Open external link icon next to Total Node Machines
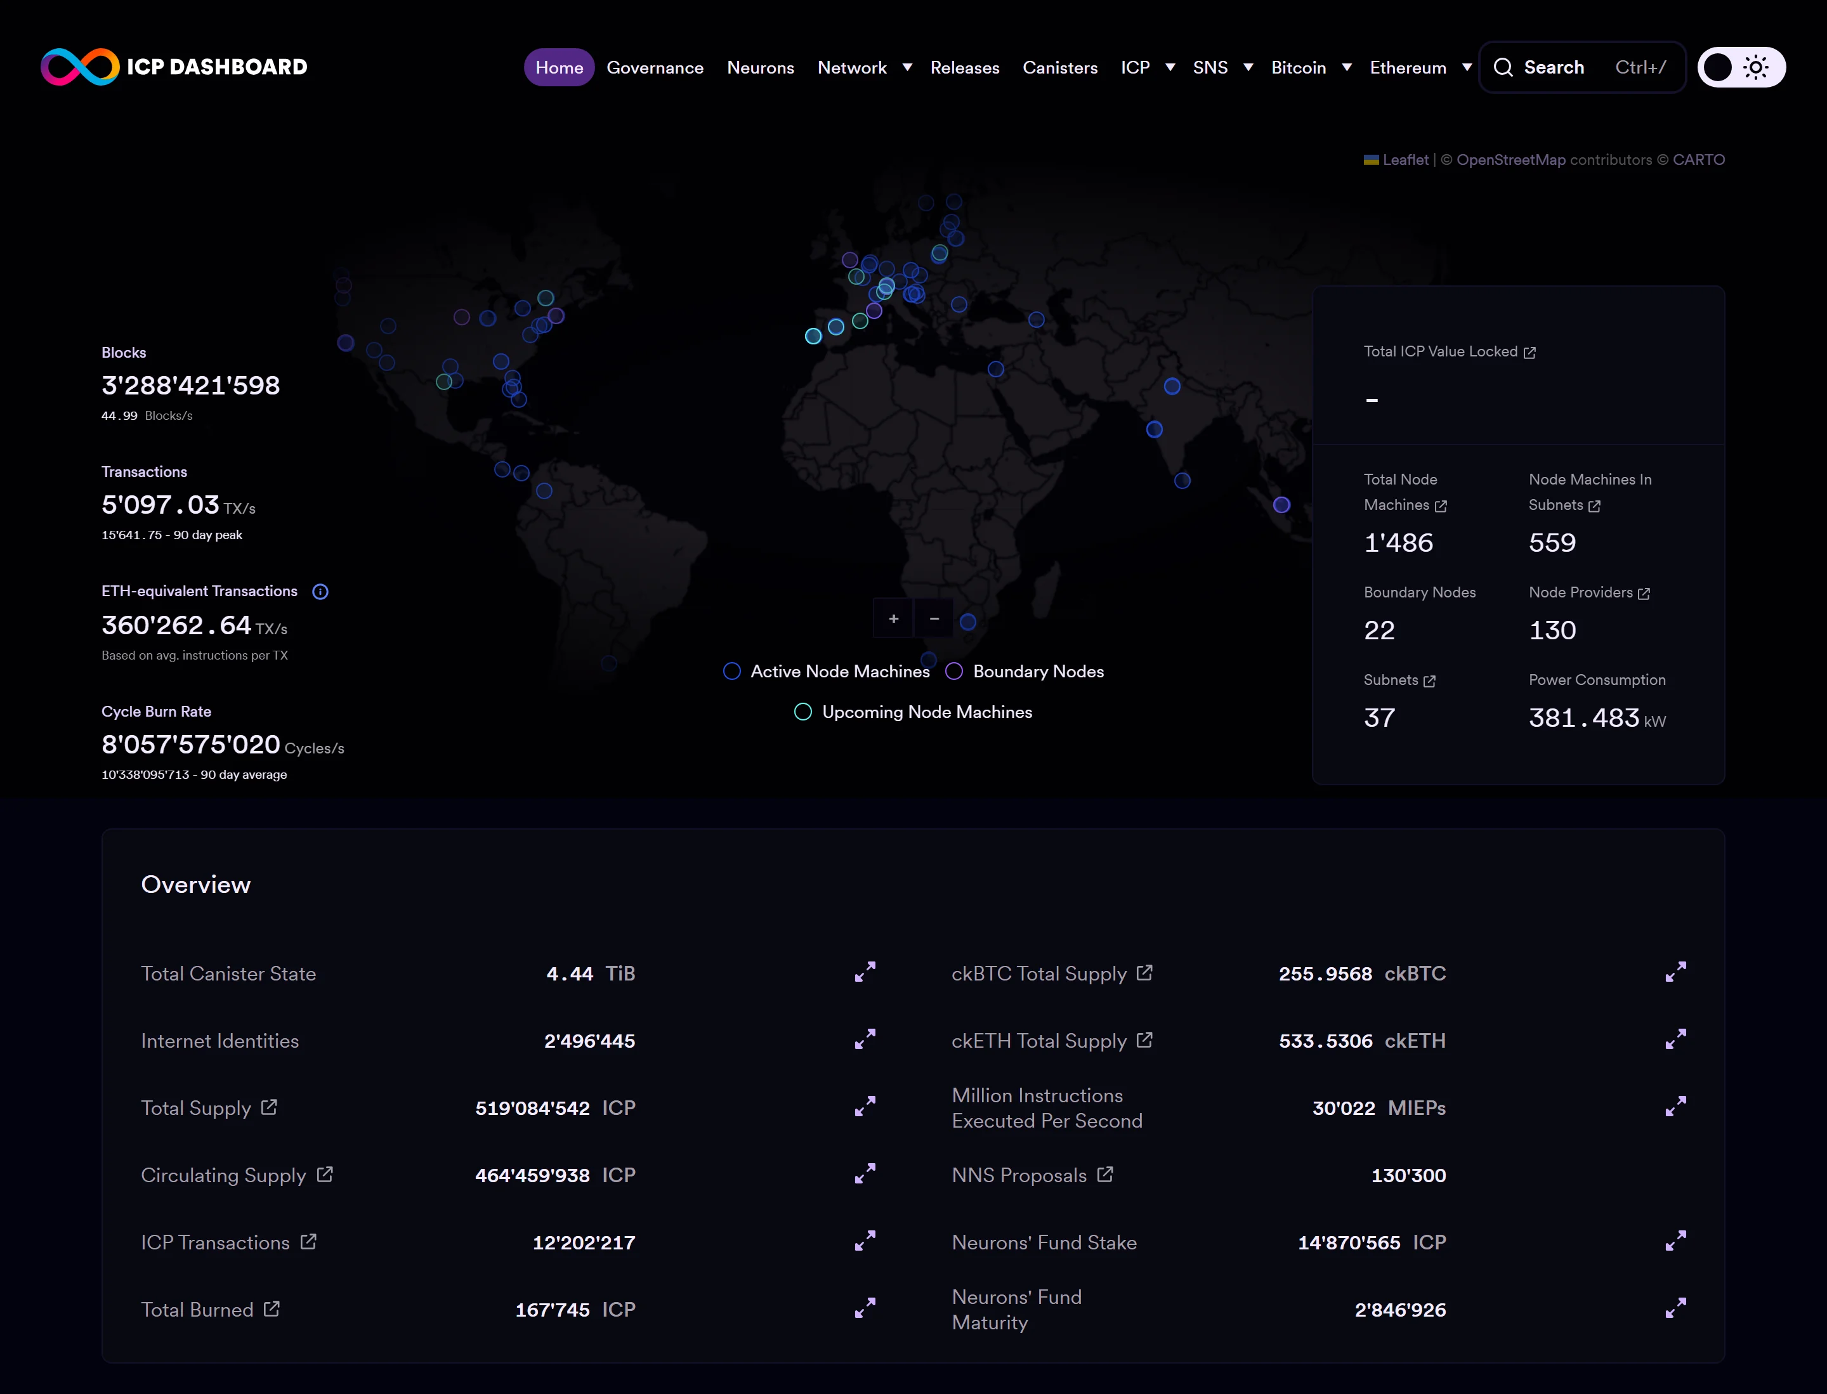 [x=1440, y=506]
